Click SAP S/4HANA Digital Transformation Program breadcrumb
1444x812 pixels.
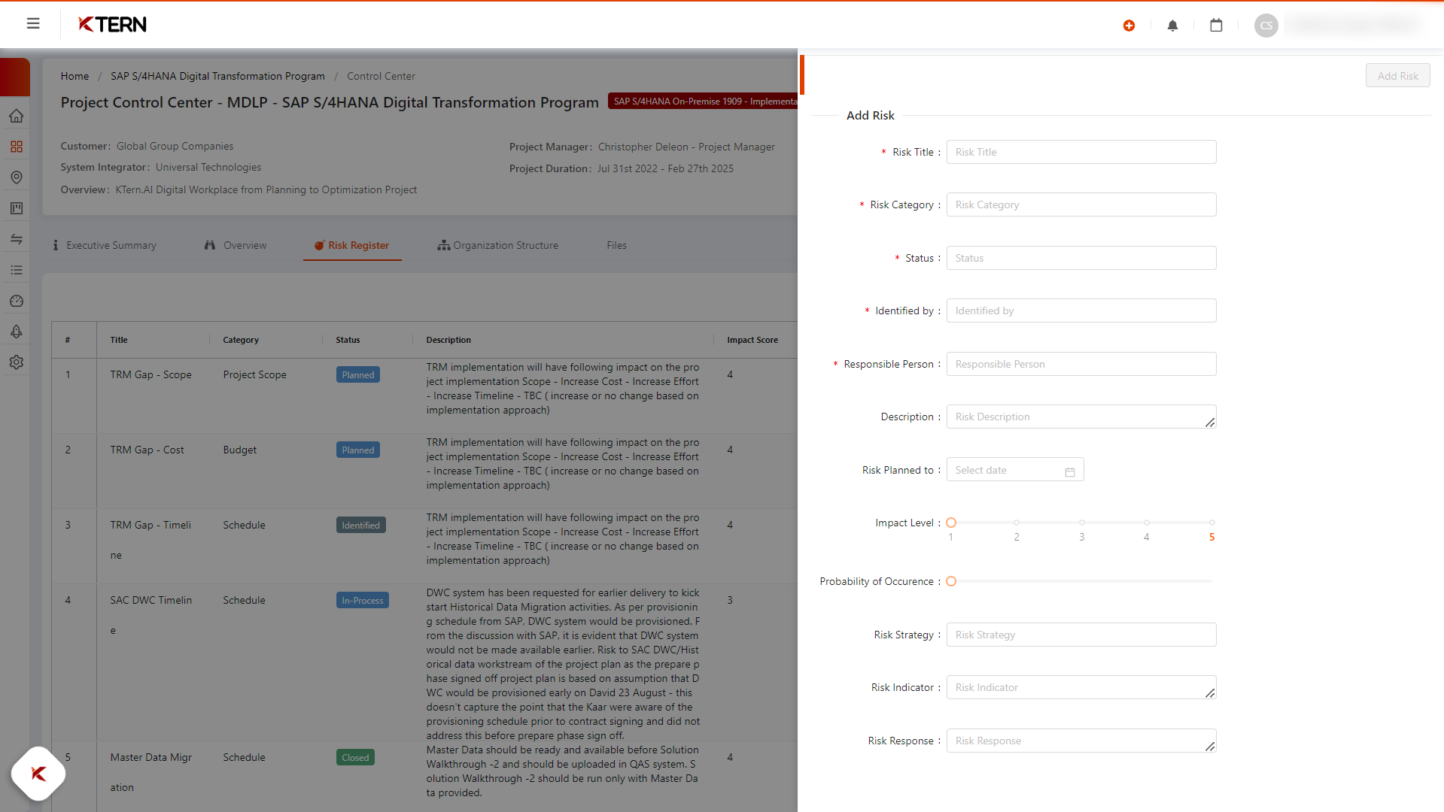pyautogui.click(x=217, y=76)
